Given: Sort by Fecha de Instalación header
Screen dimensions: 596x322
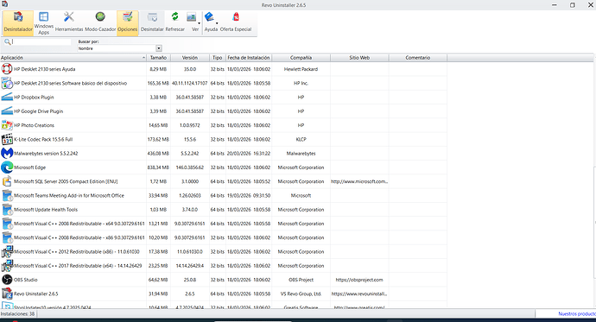Looking at the screenshot, I should pyautogui.click(x=249, y=58).
